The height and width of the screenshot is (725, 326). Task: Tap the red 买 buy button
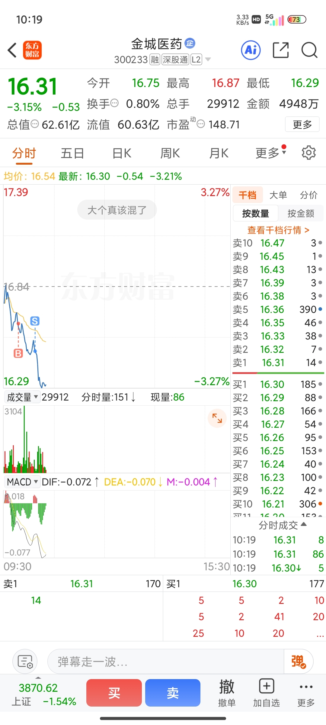point(114,693)
